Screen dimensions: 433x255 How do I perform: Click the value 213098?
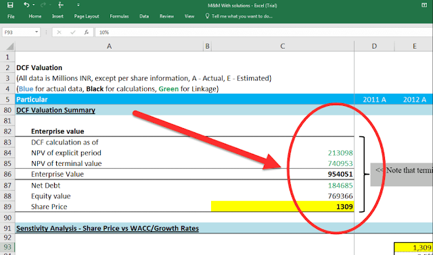pos(340,153)
